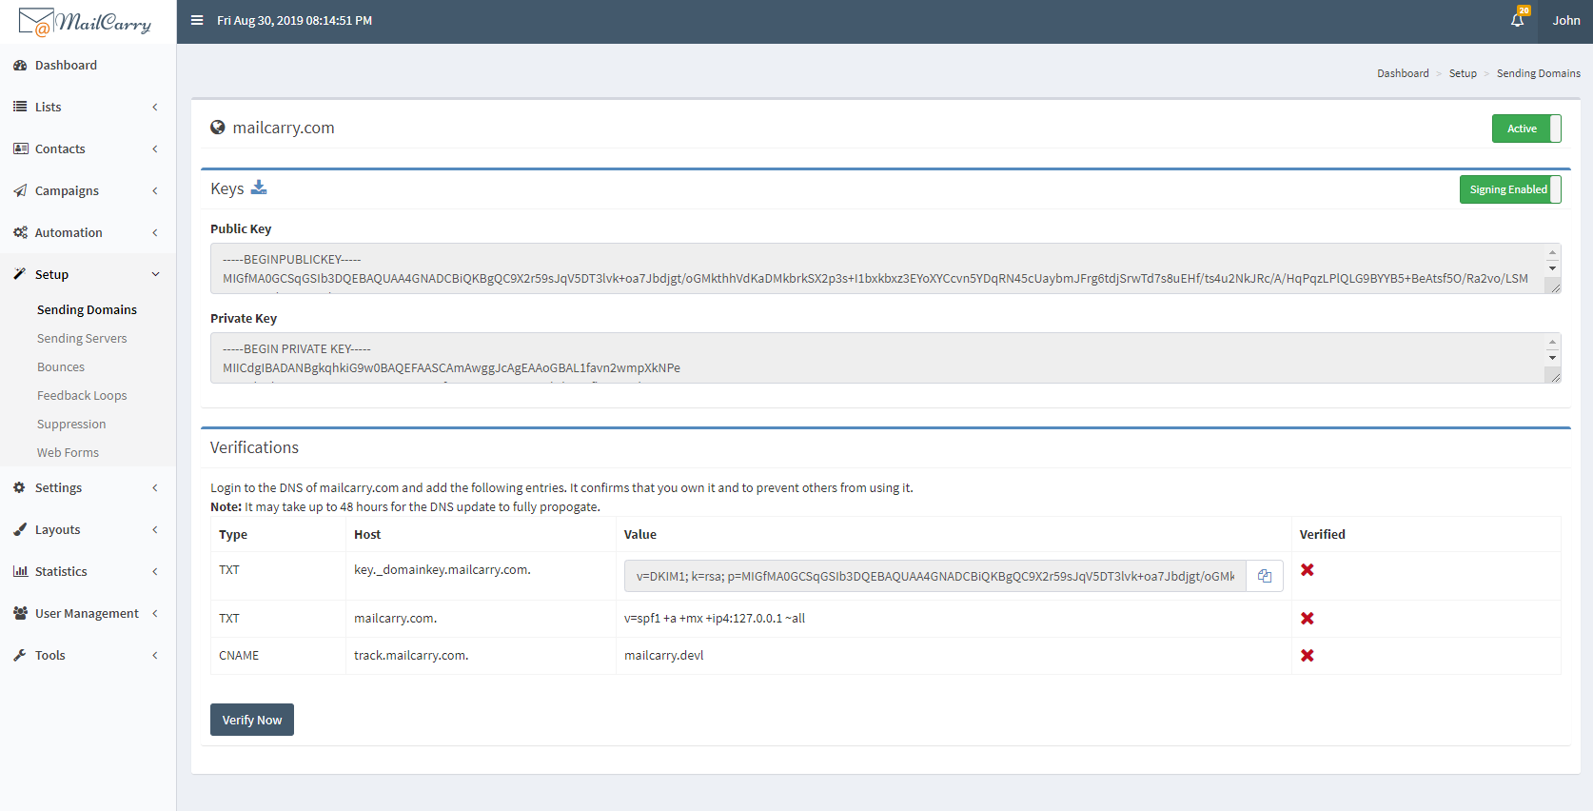Viewport: 1593px width, 811px height.
Task: Expand the Layouts menu chevron
Action: [155, 530]
